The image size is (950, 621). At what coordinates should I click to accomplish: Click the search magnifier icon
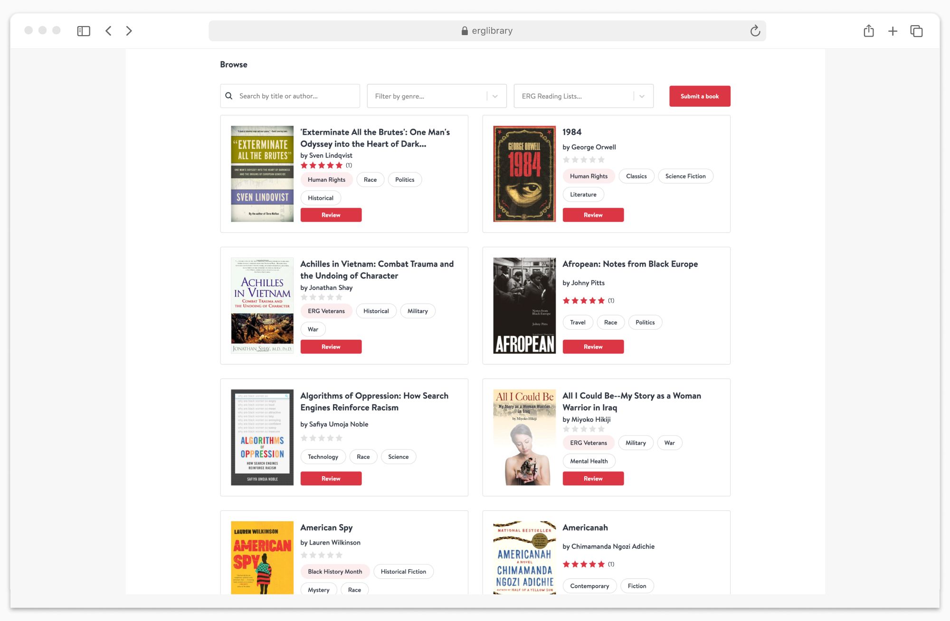[x=229, y=96]
